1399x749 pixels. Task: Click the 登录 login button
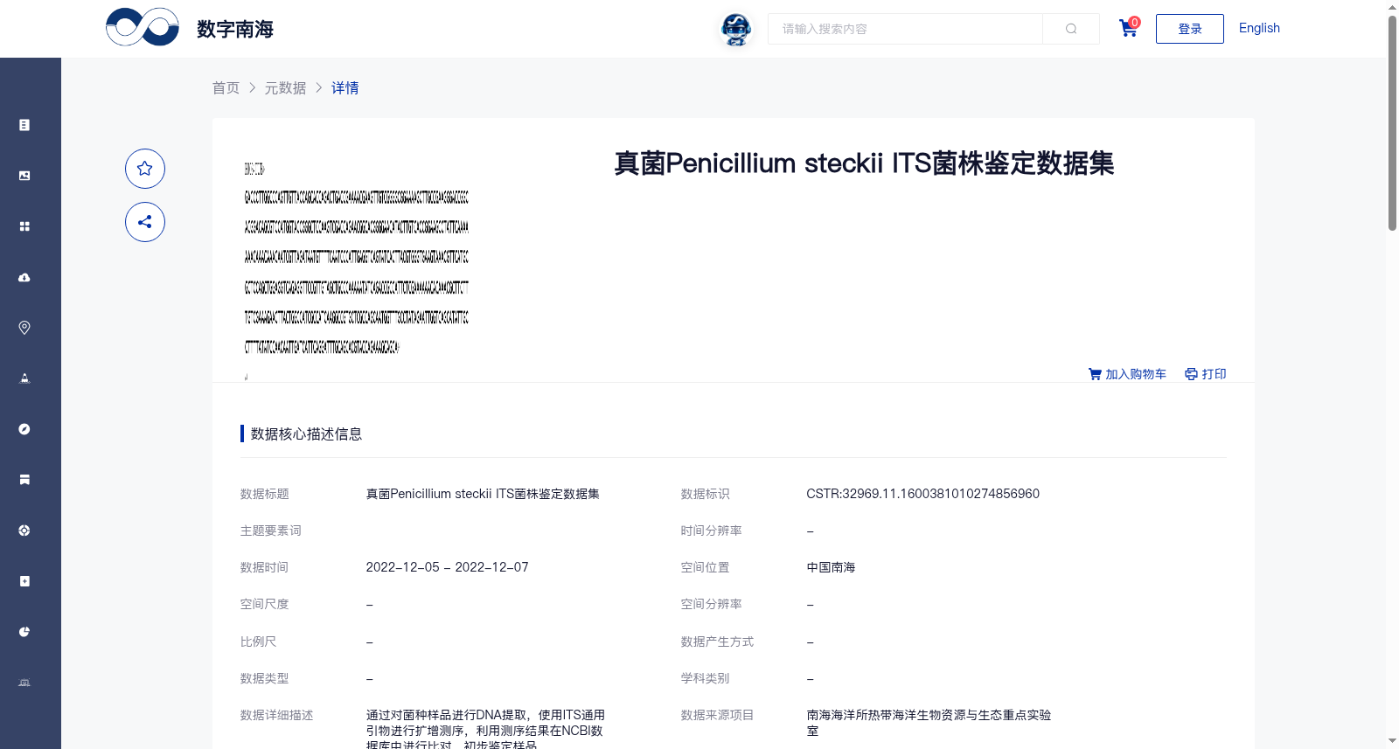1189,29
